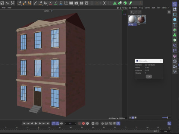Image resolution: width=179 pixels, height=134 pixels.
Task: Click the purple graph icon at timeline right
Action: (169, 123)
